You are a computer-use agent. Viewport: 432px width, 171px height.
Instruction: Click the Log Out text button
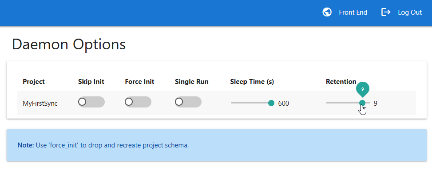(410, 12)
